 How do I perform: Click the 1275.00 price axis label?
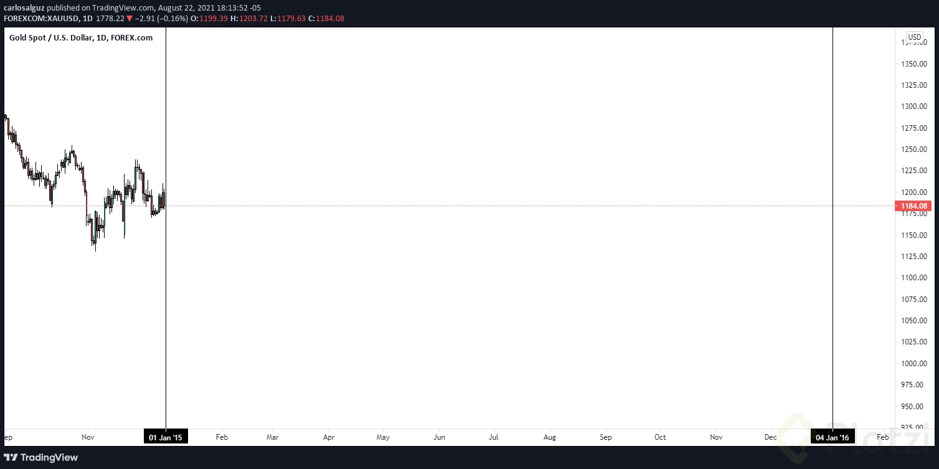point(914,128)
